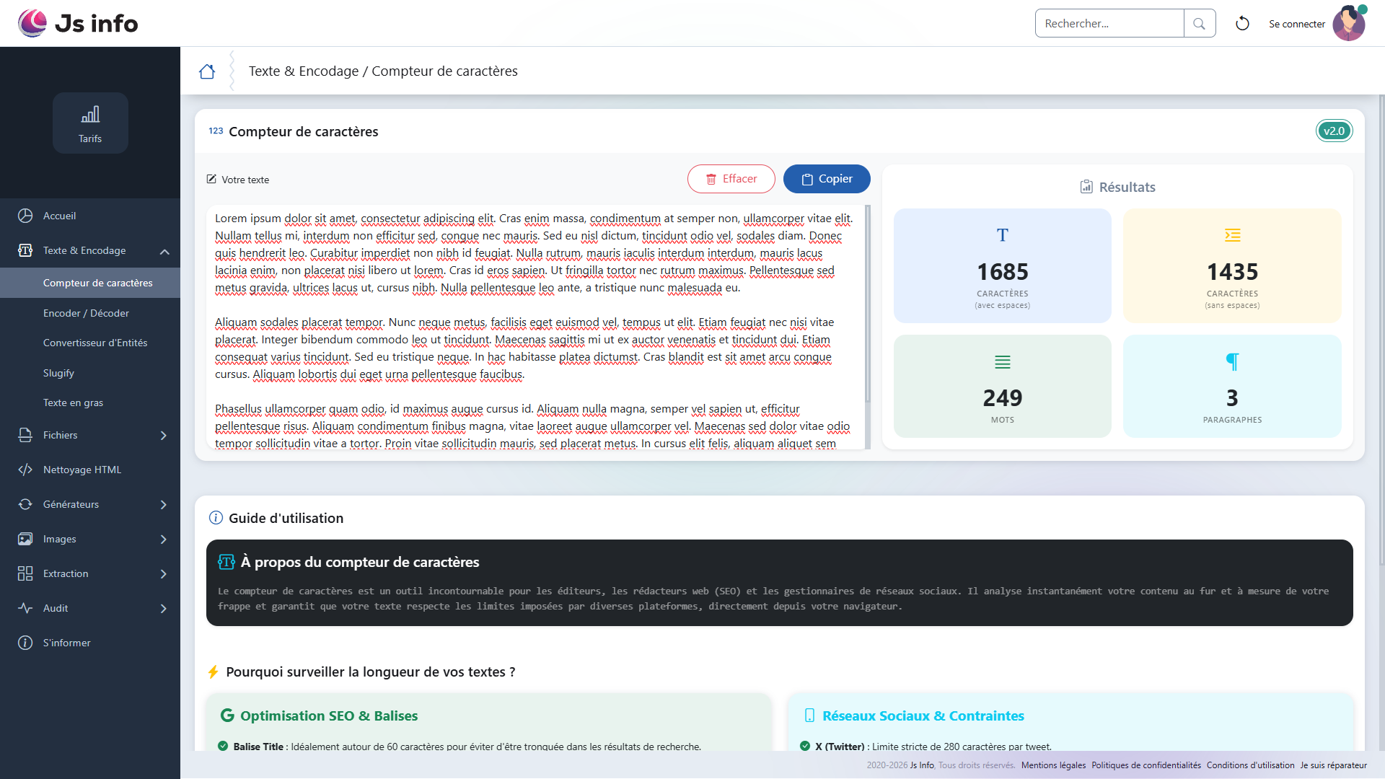
Task: Click the Se connecter link
Action: coord(1297,24)
